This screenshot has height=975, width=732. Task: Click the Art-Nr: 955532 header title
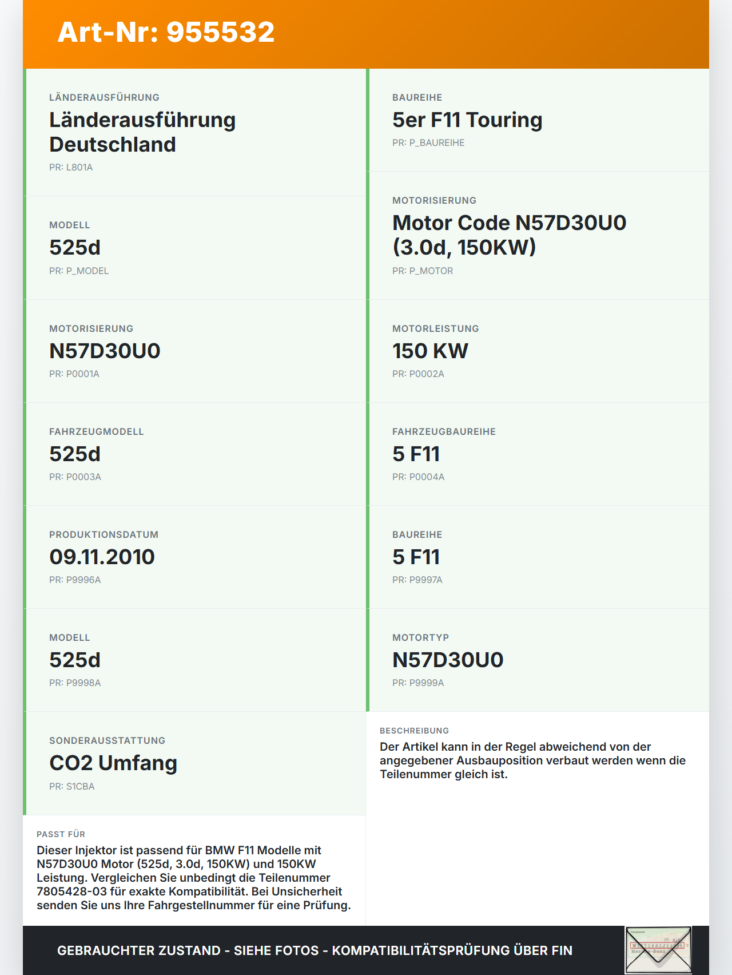[x=166, y=32]
